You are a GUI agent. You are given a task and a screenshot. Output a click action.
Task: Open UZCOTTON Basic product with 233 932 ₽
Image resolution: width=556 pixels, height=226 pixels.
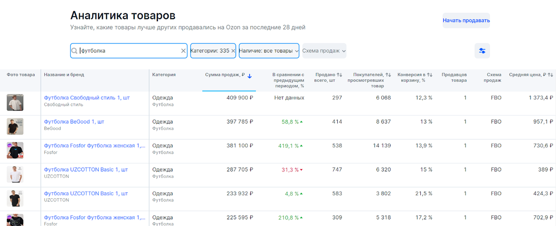pyautogui.click(x=86, y=193)
